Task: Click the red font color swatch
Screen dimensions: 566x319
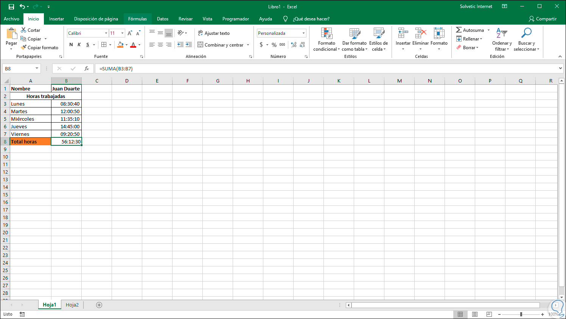Action: pyautogui.click(x=133, y=45)
